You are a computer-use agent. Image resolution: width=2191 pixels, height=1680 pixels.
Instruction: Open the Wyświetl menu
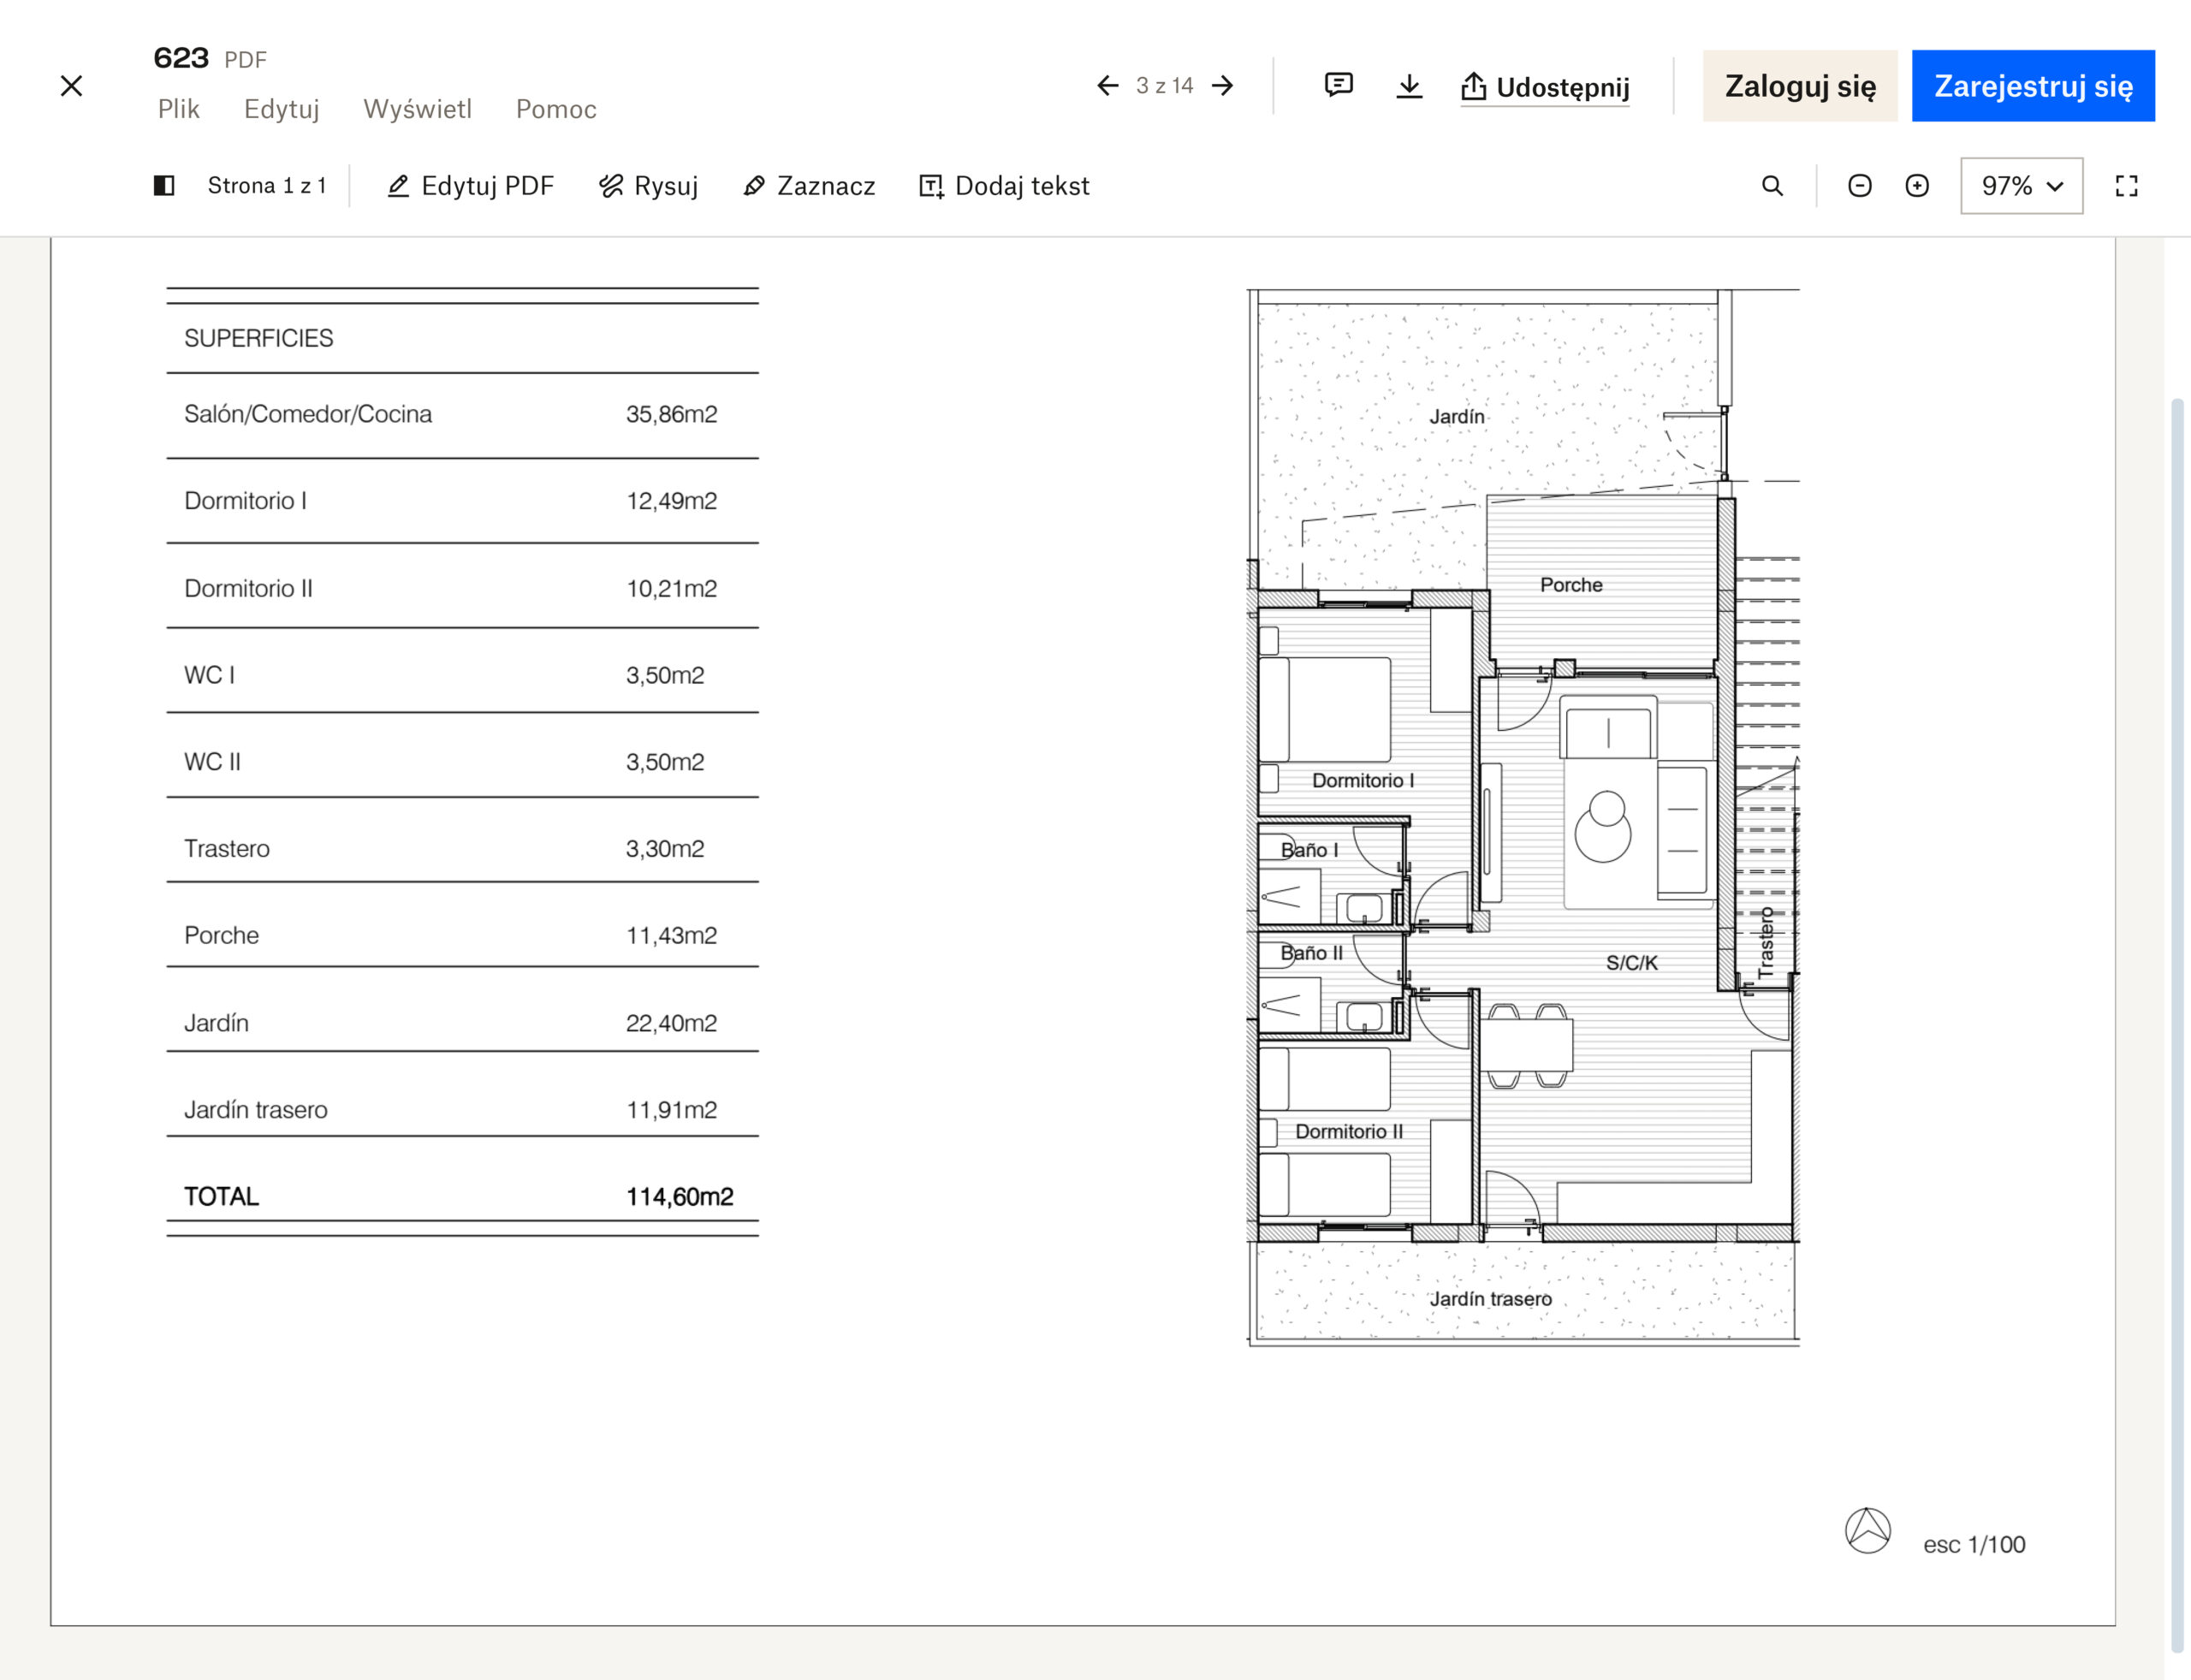[x=417, y=109]
